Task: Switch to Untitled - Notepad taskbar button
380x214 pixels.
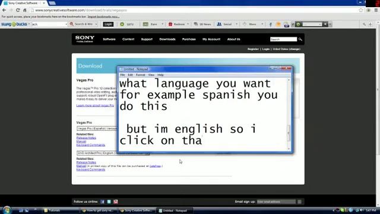Action: pos(175,210)
